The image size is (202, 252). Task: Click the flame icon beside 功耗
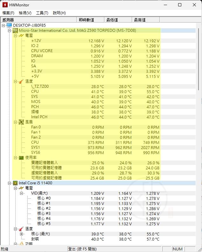pyautogui.click(x=21, y=244)
